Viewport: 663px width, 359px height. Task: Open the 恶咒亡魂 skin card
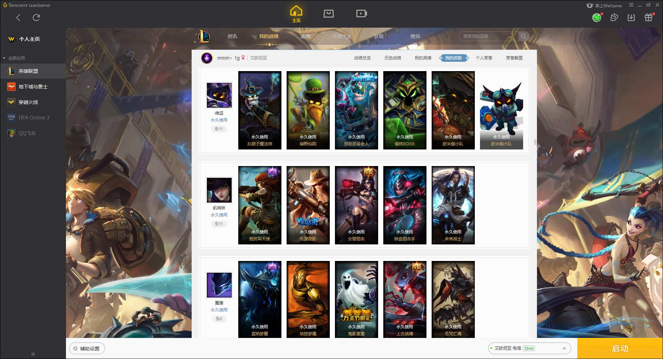[453, 300]
